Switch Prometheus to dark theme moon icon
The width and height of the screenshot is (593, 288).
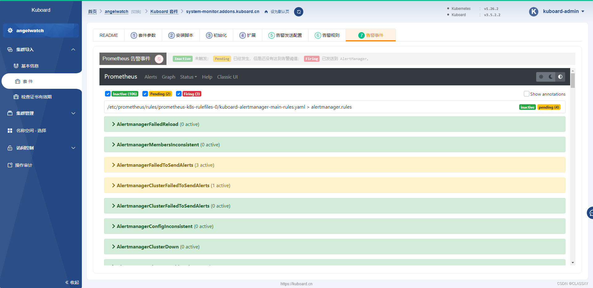(551, 77)
